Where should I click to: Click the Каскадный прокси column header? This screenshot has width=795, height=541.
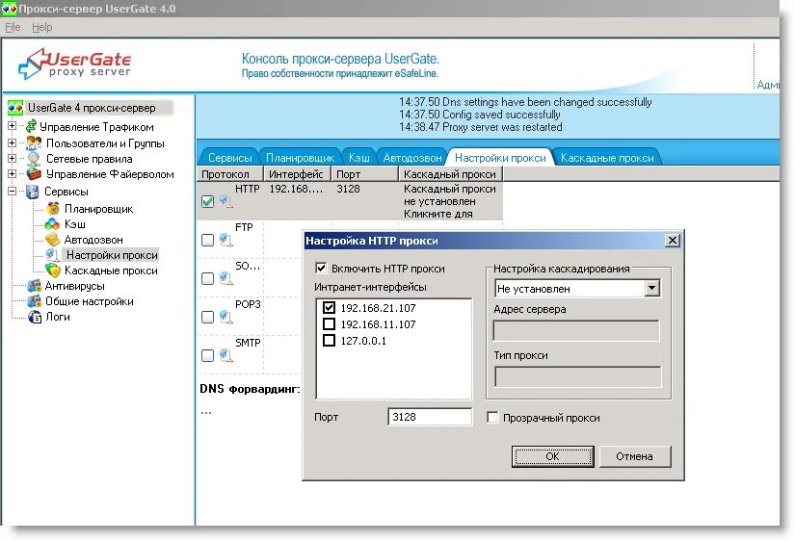[450, 173]
